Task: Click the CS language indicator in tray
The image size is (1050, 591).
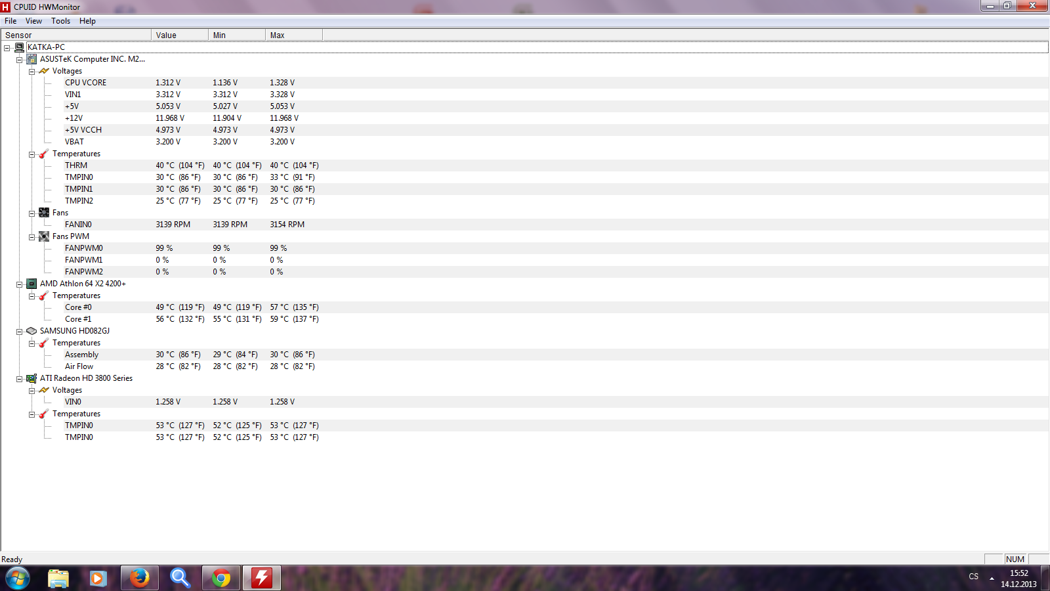Action: (x=973, y=577)
